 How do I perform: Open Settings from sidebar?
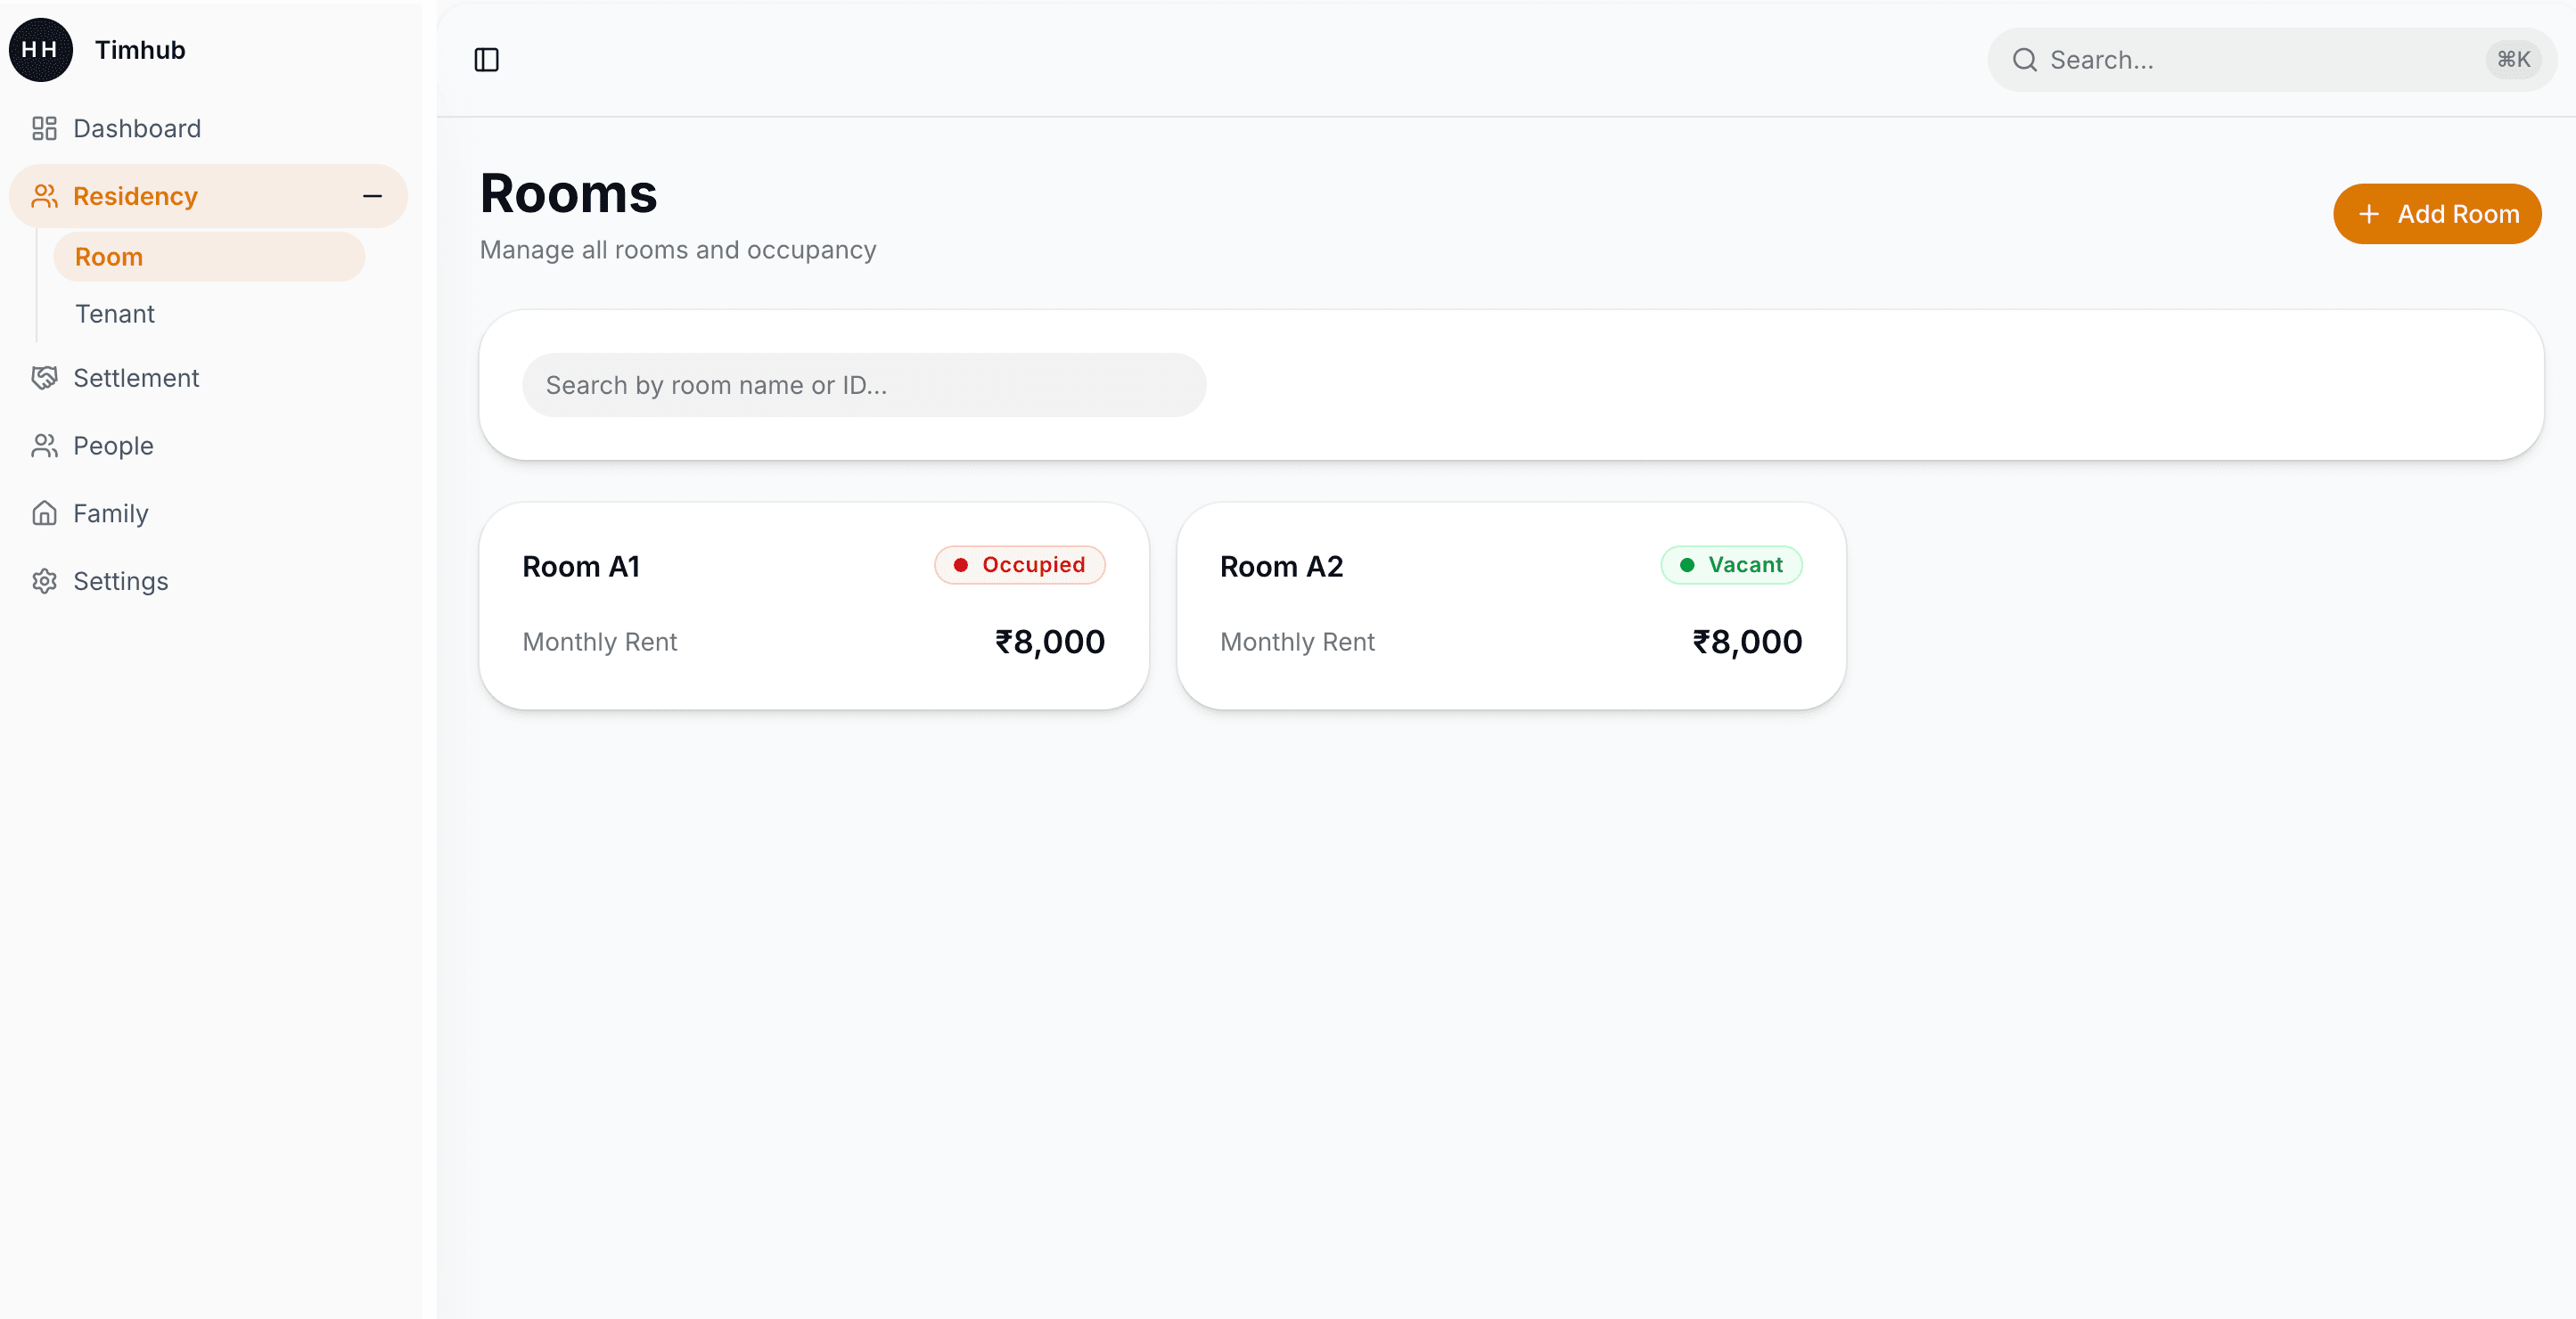point(208,581)
